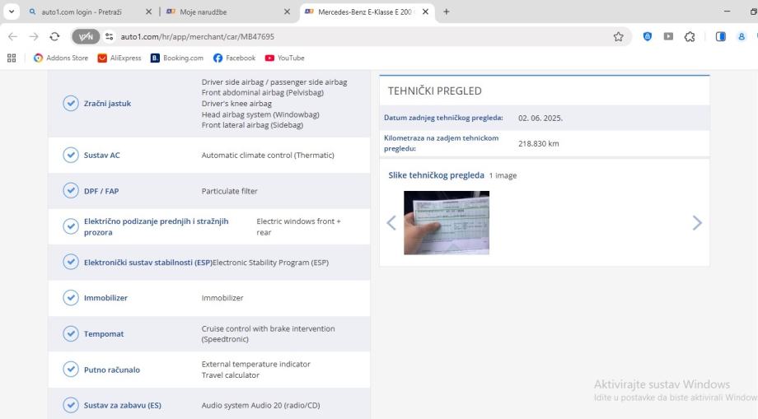Click the Električno podizanje prozora check icon

[71, 226]
